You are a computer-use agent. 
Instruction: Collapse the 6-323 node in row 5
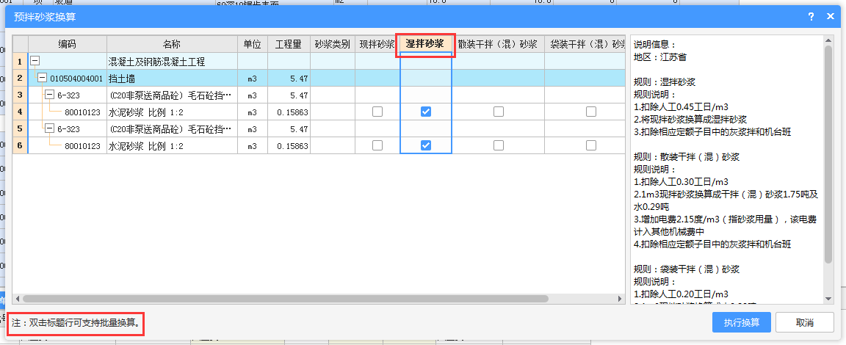[49, 128]
